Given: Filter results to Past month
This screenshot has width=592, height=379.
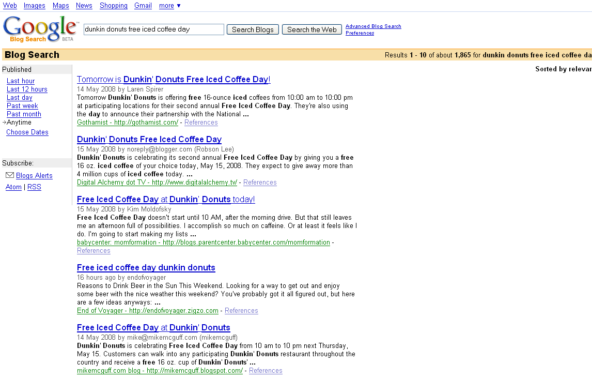Looking at the screenshot, I should point(24,114).
